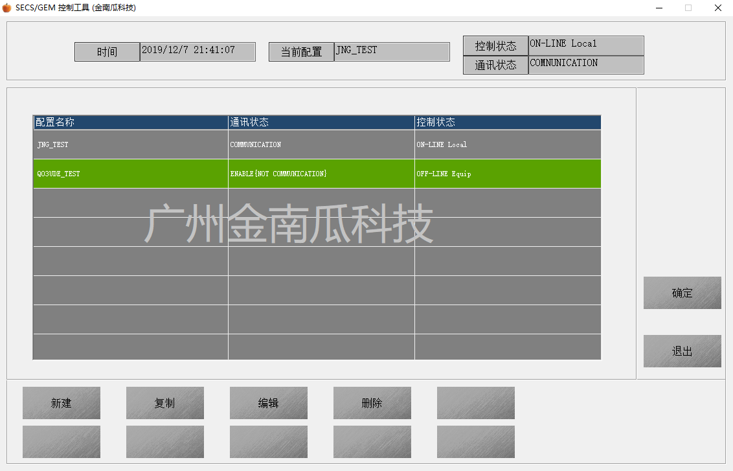Click the 控制状态 column header
This screenshot has height=471, width=733.
click(x=507, y=122)
